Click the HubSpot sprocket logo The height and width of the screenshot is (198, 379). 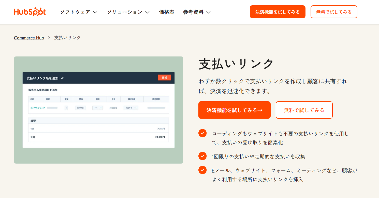pyautogui.click(x=30, y=11)
